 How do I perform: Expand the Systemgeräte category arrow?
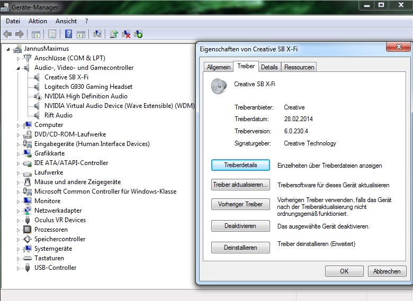coord(18,249)
